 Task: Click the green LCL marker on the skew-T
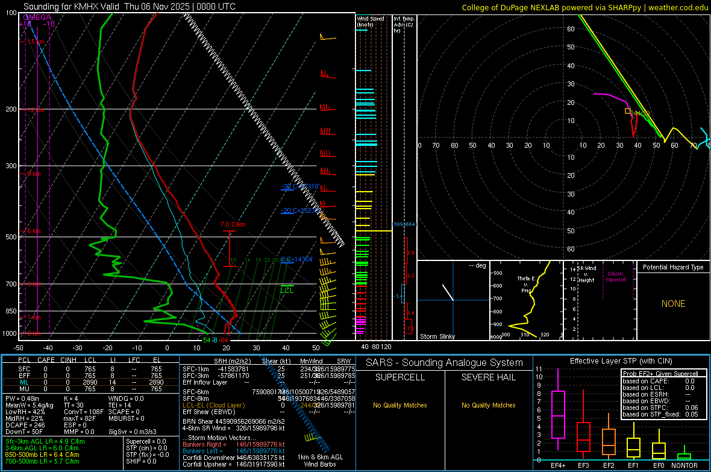(x=287, y=290)
